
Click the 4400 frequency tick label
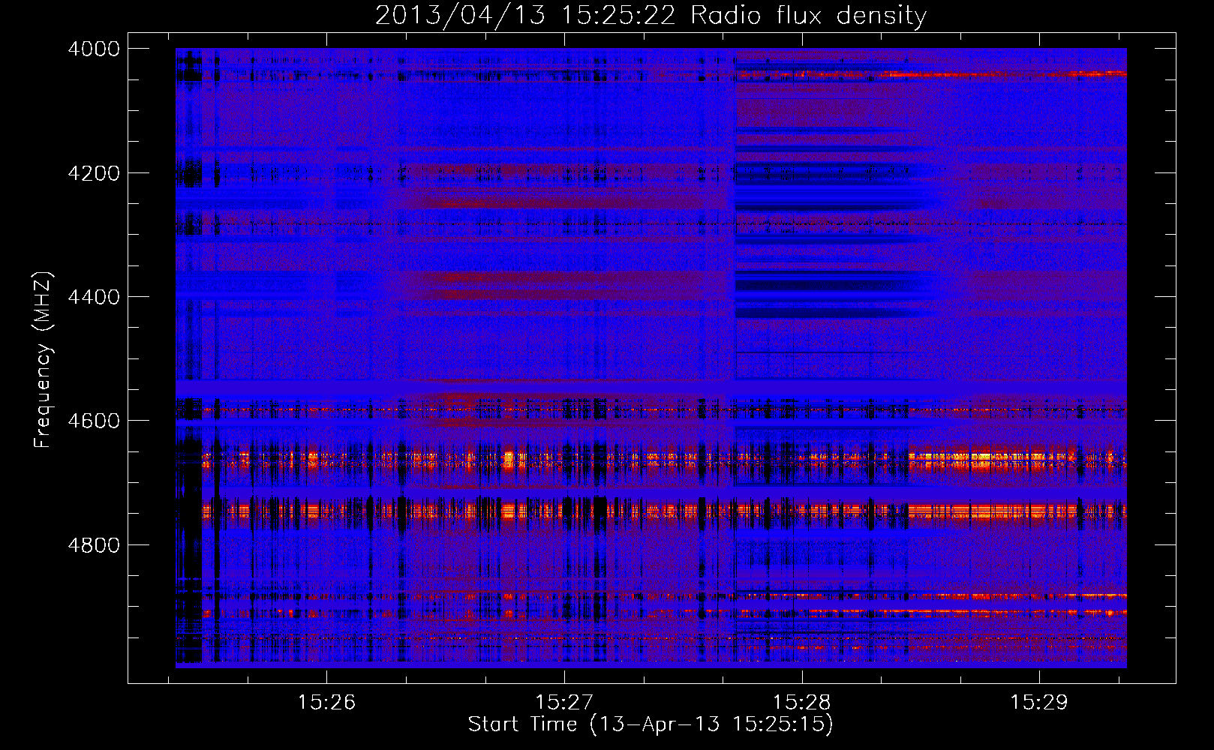click(94, 297)
